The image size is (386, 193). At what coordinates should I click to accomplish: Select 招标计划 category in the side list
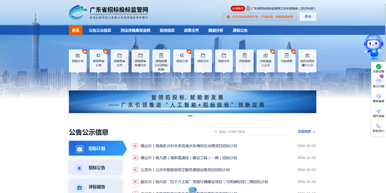98,148
